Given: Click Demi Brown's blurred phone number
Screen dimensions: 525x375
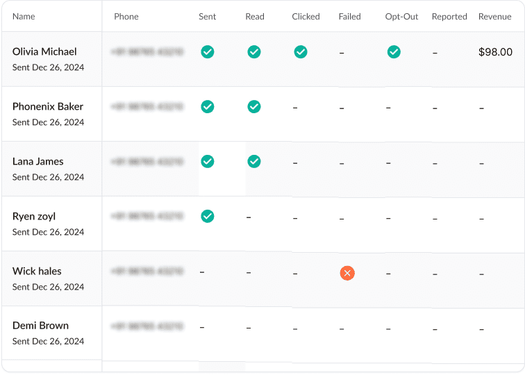Looking at the screenshot, I should coord(147,326).
